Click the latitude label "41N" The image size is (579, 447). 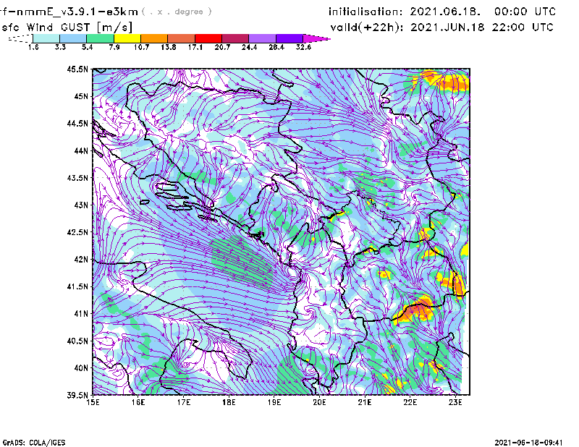[x=81, y=314]
